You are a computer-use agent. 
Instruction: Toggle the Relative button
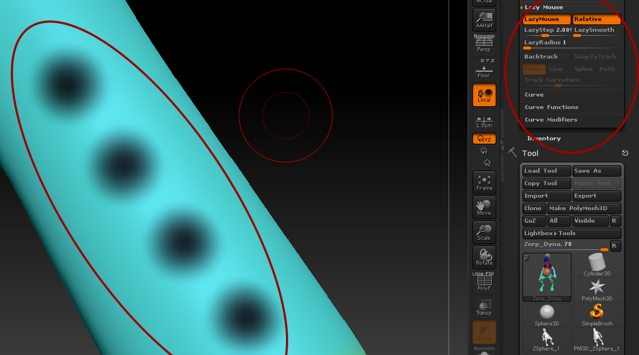point(596,19)
